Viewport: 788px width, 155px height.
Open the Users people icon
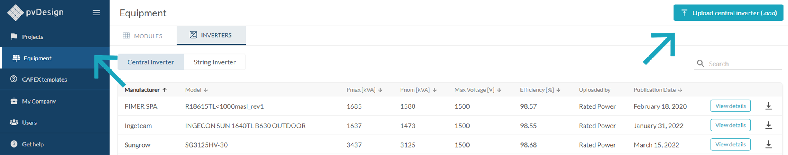(x=14, y=122)
